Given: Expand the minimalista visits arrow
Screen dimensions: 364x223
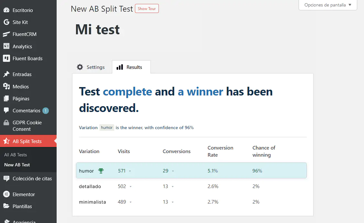Looking at the screenshot, I should click(x=131, y=202).
